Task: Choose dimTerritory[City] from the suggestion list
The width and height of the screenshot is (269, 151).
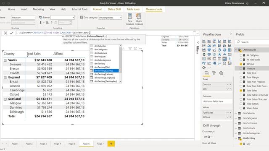Action: (104, 67)
